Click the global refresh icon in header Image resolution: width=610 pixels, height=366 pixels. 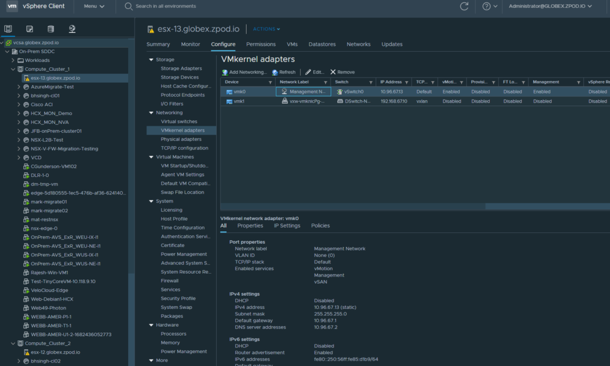(464, 6)
